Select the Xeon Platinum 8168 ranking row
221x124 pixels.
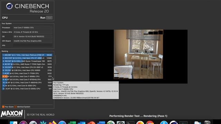(x=27, y=55)
